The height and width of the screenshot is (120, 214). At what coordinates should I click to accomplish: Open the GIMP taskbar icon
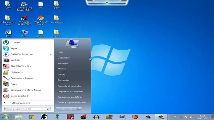[x=122, y=117]
